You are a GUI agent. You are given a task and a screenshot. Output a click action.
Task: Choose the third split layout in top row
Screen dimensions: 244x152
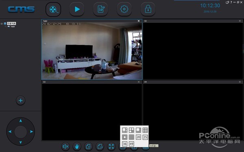[x=138, y=130]
